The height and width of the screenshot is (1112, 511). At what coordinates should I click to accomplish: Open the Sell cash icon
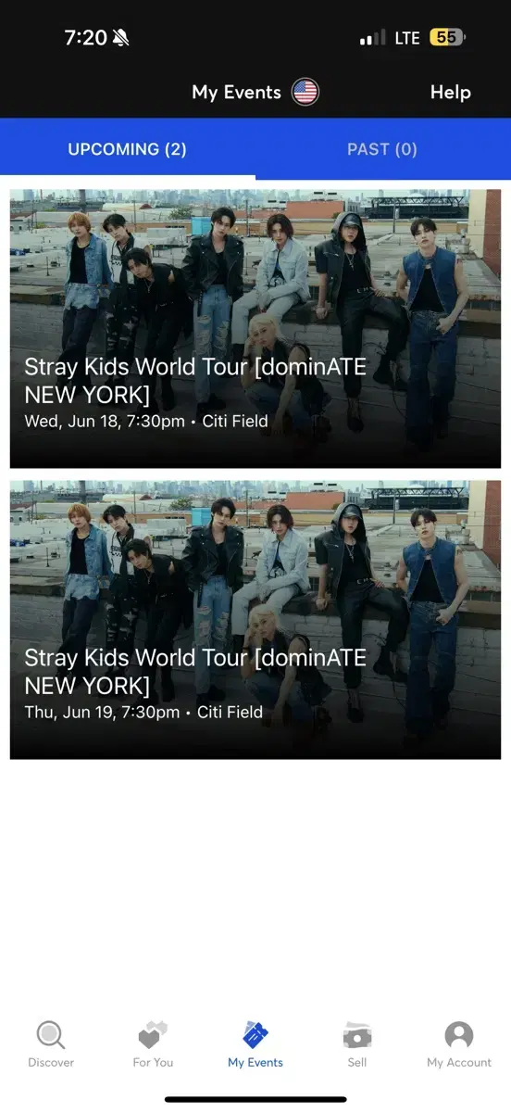coord(357,1035)
